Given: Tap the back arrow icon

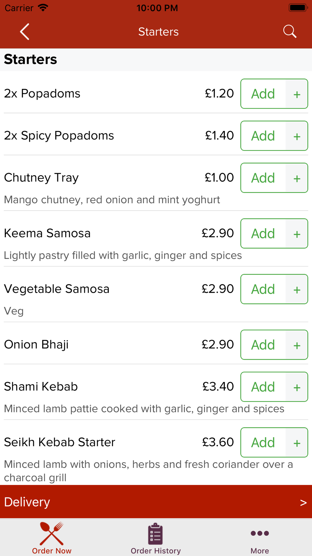Looking at the screenshot, I should (x=25, y=32).
